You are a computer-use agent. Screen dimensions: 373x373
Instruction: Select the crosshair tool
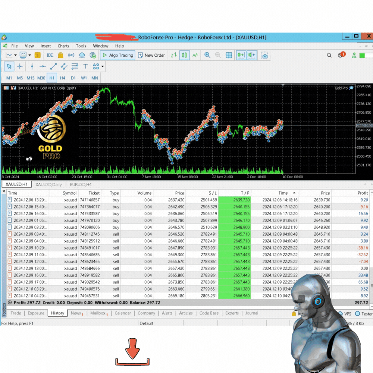coord(20,66)
